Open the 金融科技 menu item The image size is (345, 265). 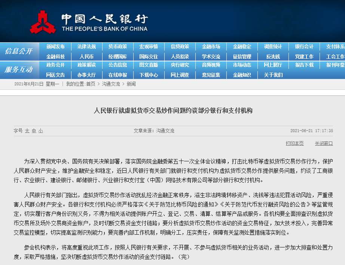[x=55, y=56]
